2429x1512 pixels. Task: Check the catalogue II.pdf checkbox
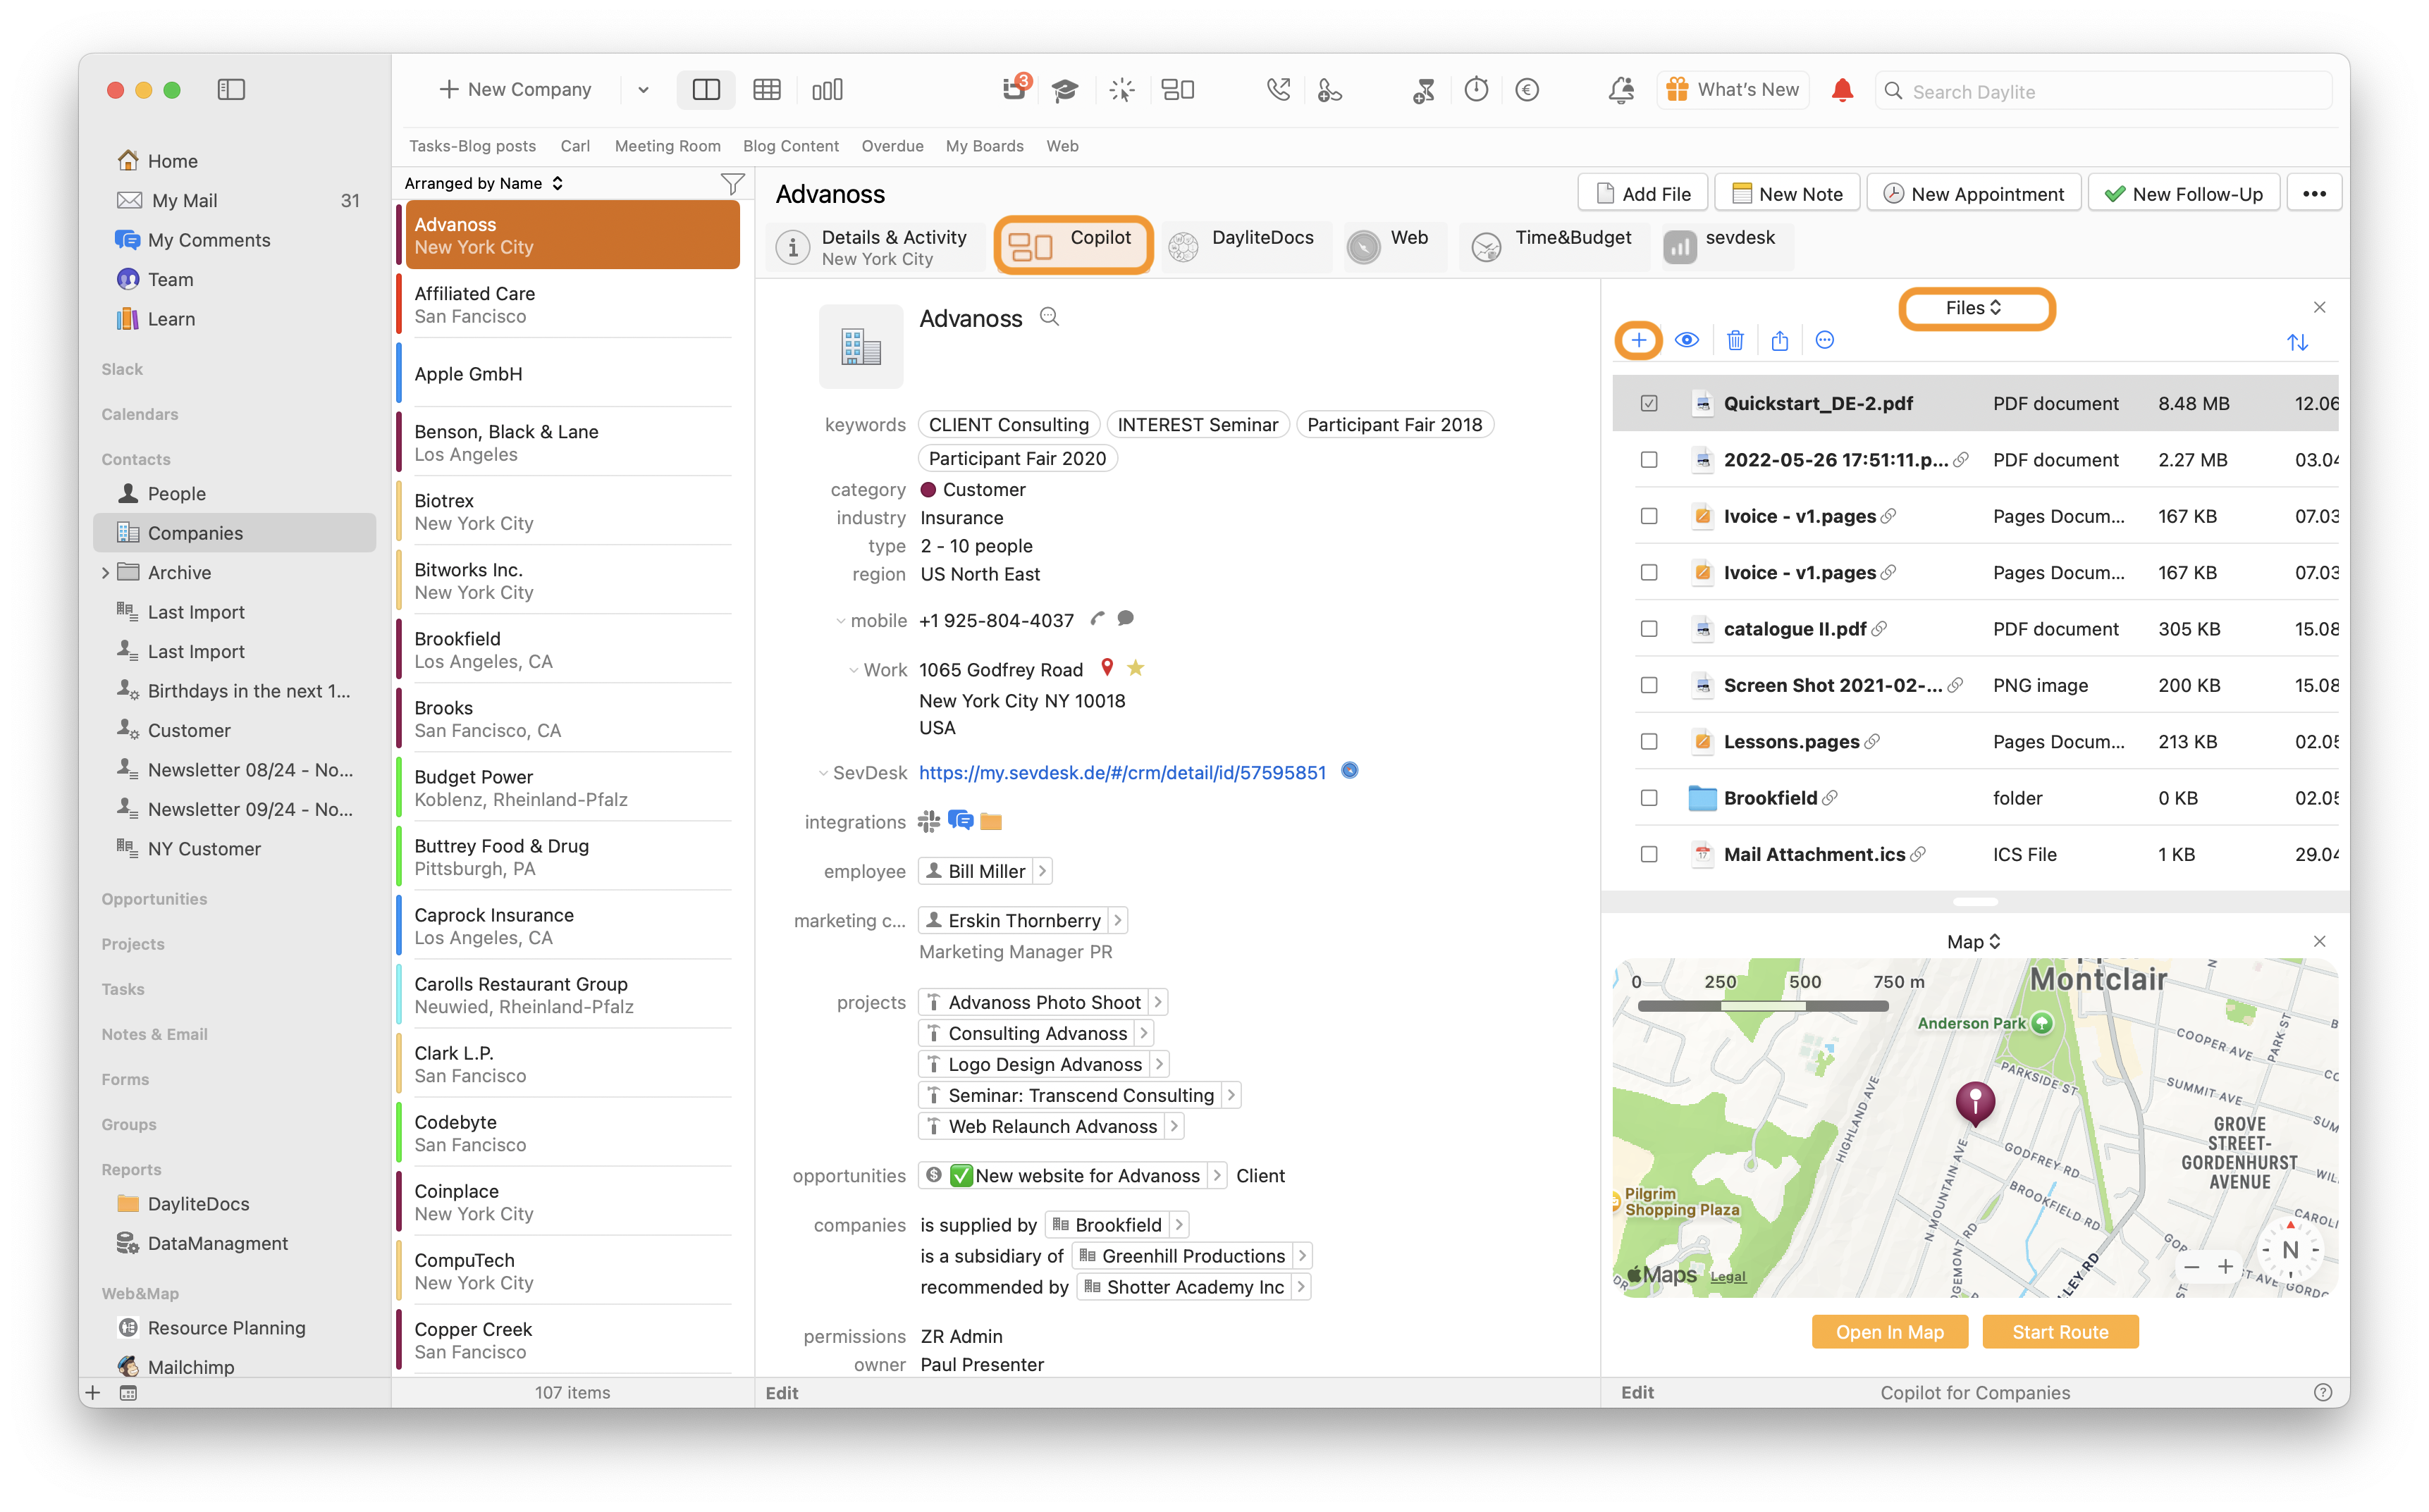point(1649,629)
